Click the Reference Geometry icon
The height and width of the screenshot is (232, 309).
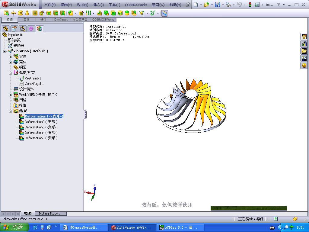[142, 13]
